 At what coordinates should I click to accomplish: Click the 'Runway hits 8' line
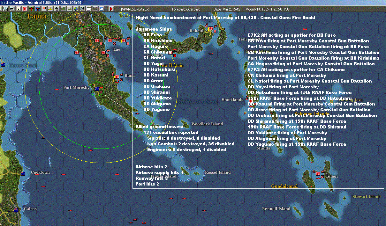coord(152,179)
